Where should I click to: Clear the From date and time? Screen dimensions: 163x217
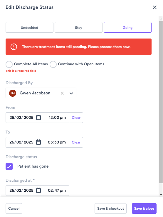coord(76,118)
